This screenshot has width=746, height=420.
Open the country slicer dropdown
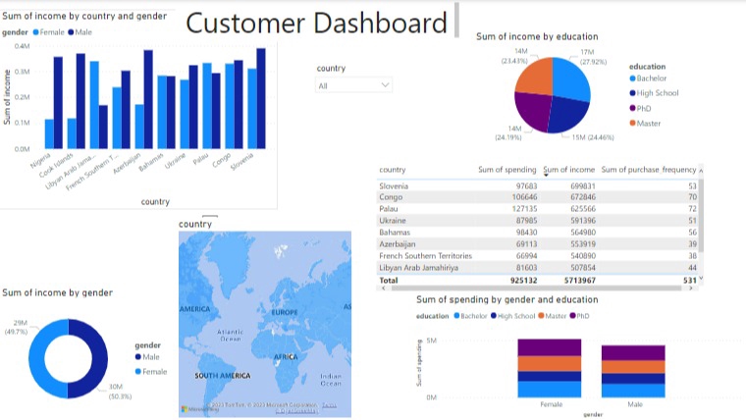[x=353, y=85]
